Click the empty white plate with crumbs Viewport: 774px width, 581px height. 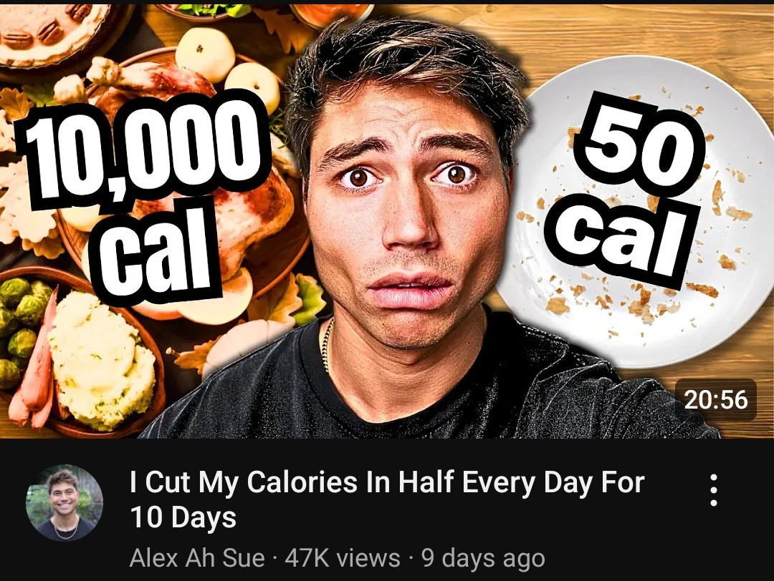pos(637,212)
